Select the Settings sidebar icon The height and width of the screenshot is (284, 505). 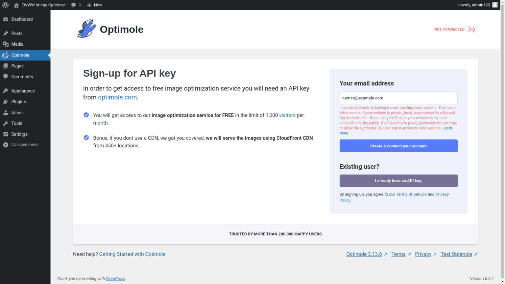(6, 134)
